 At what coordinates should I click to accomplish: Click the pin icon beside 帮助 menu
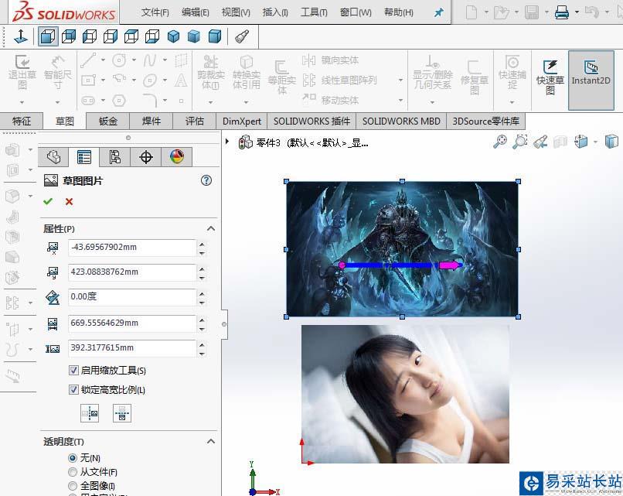tap(438, 12)
